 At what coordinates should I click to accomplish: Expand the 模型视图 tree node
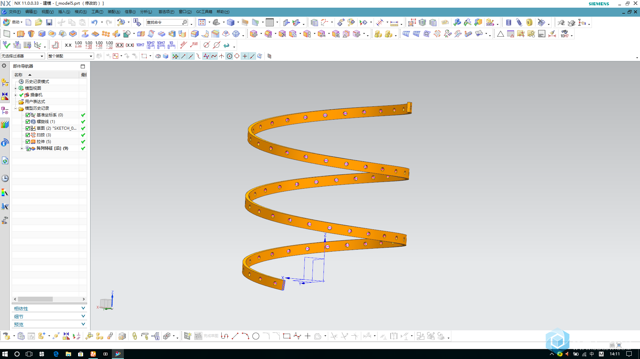tap(15, 88)
